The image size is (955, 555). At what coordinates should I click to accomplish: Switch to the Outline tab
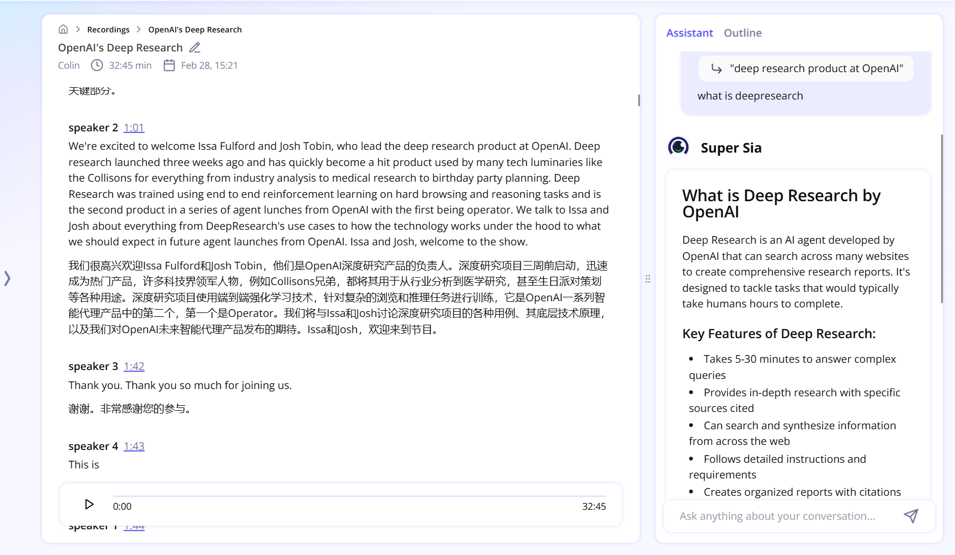[x=743, y=33]
